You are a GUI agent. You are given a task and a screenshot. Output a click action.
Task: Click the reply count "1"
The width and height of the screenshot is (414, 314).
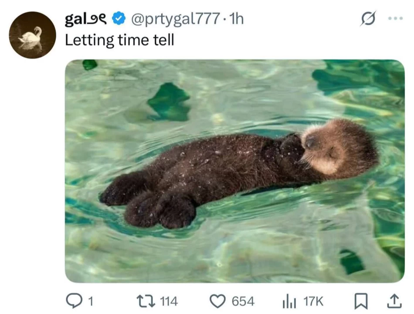click(91, 301)
